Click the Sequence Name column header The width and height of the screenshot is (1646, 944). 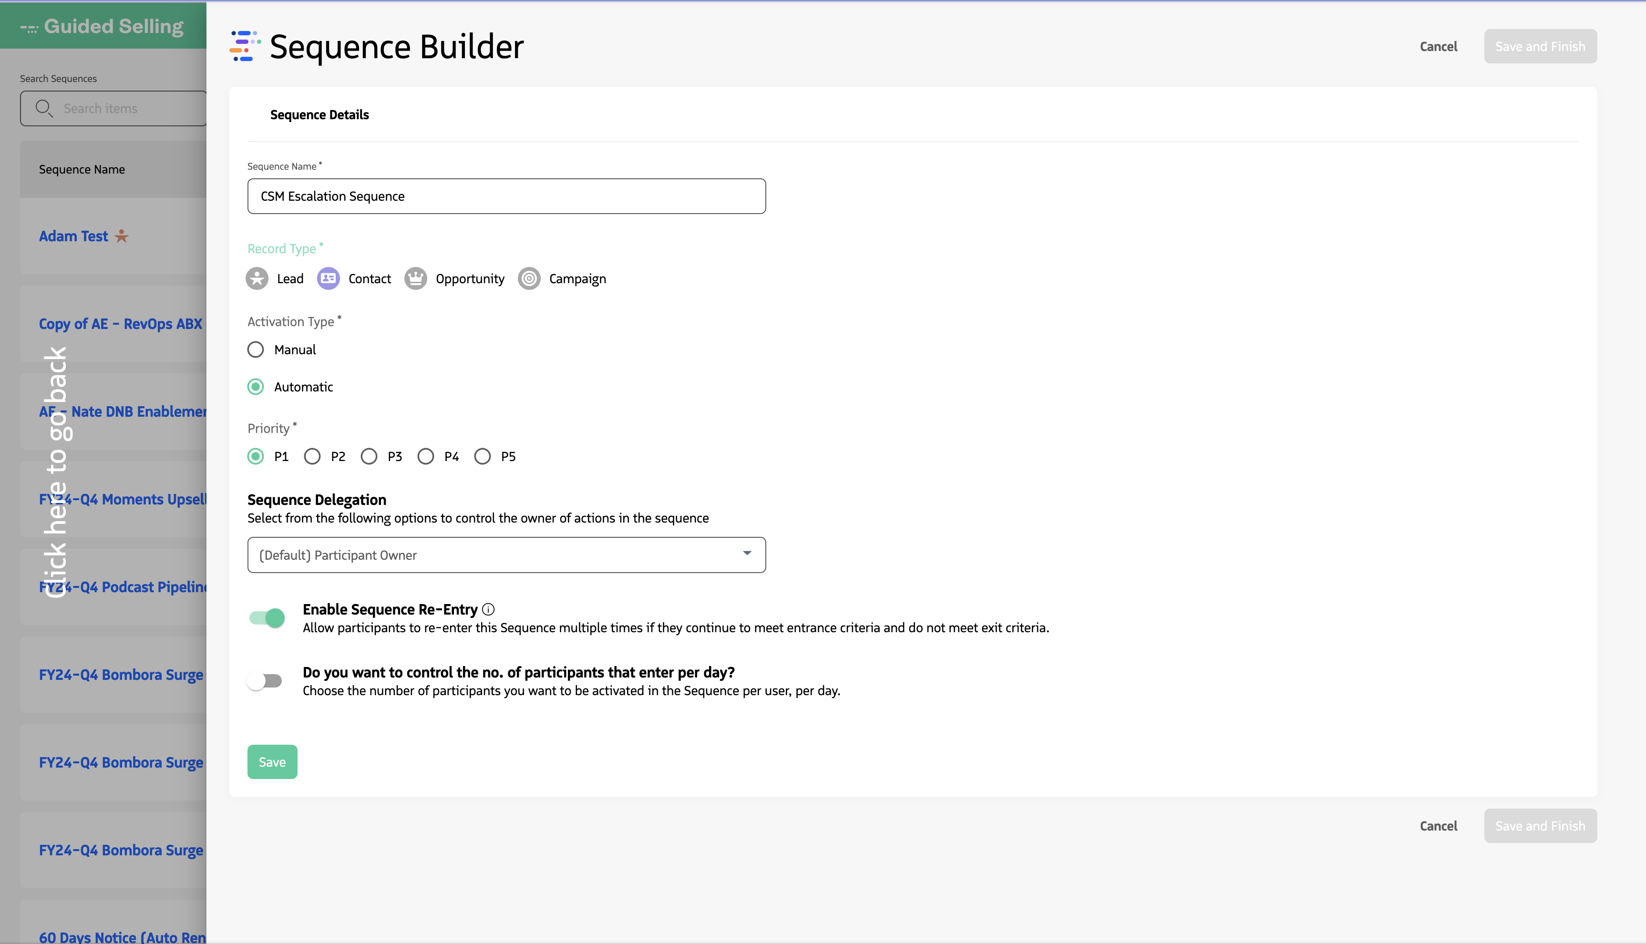click(x=82, y=169)
